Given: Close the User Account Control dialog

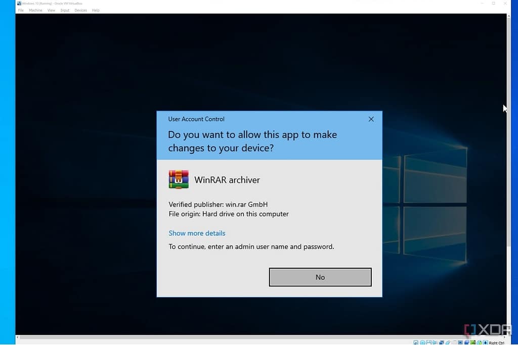Looking at the screenshot, I should tap(371, 119).
